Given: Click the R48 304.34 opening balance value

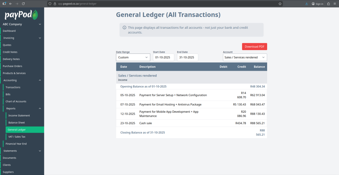Looking at the screenshot, I should coord(258,87).
